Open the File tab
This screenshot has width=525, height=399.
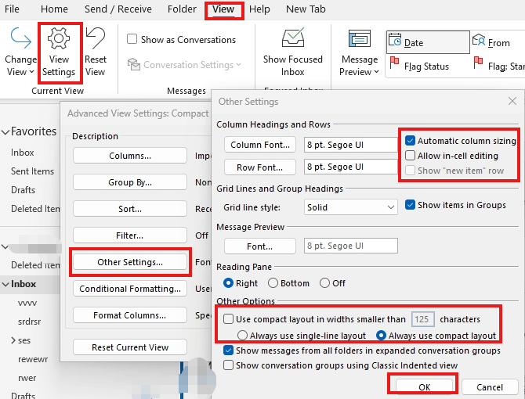click(12, 9)
